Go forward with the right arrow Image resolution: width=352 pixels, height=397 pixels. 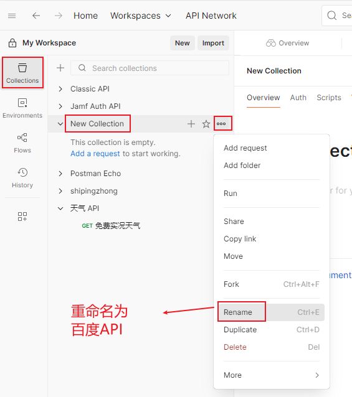click(x=59, y=16)
